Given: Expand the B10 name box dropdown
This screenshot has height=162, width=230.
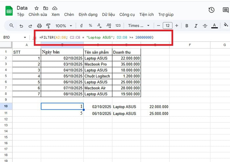Looking at the screenshot, I should (x=25, y=38).
